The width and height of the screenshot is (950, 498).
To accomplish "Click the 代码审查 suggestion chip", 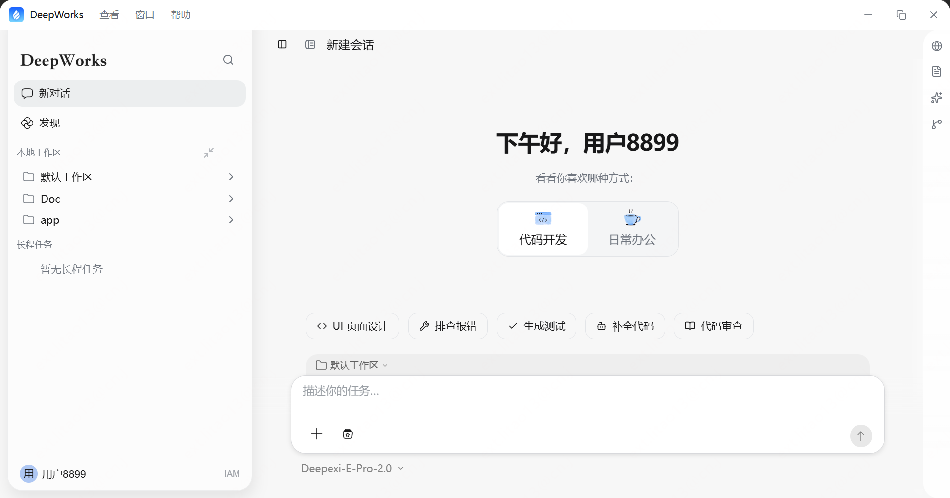I will pos(713,326).
